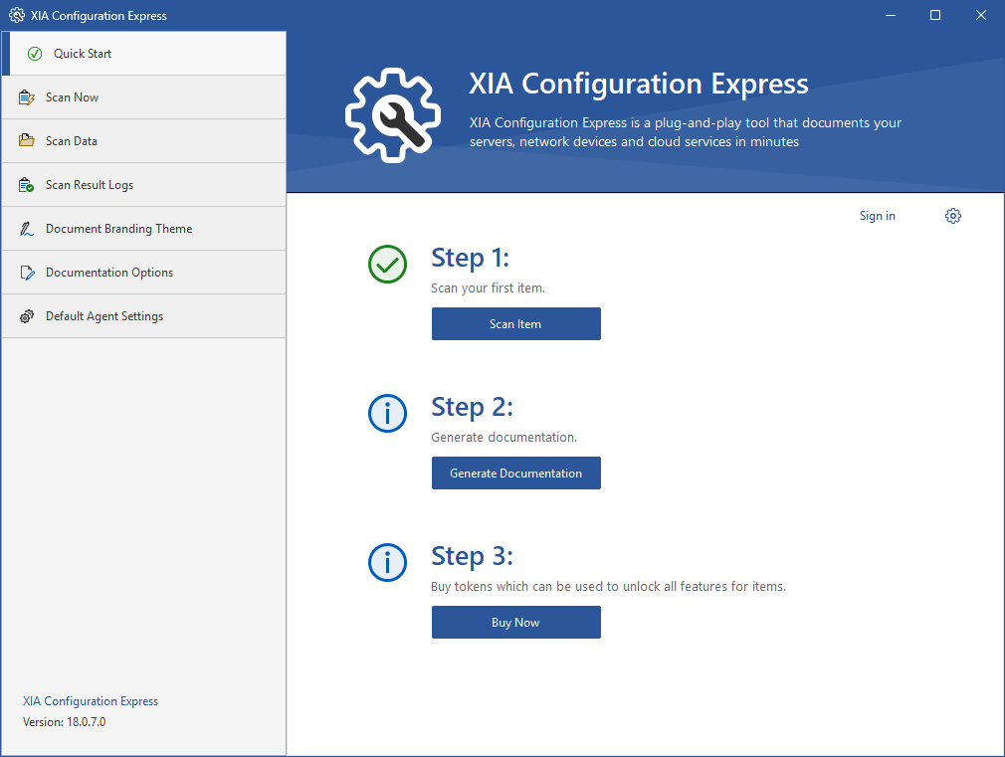Go to the Scan Result Logs section

coord(90,185)
